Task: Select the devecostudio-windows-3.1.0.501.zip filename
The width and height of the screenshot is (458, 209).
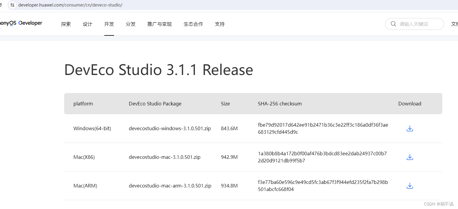Action: 170,128
